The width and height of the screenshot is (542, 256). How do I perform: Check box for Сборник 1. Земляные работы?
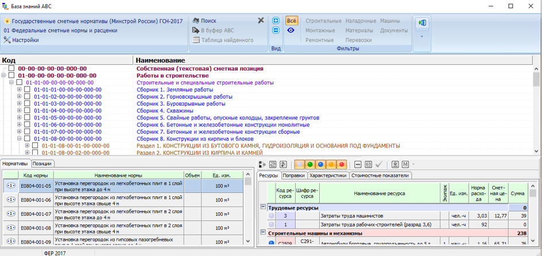coord(28,90)
